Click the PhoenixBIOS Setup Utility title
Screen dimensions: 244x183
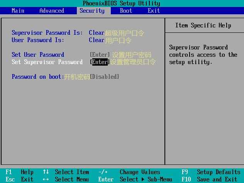[121, 3]
